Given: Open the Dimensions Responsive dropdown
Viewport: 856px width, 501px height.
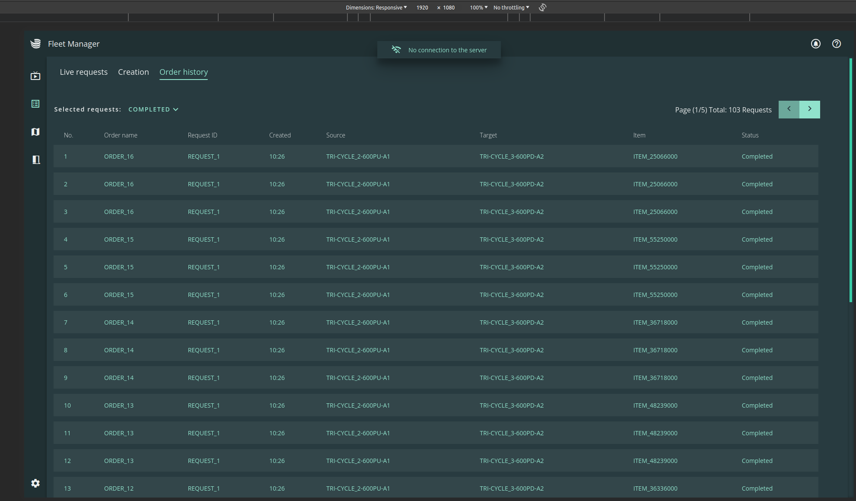Looking at the screenshot, I should pyautogui.click(x=376, y=7).
